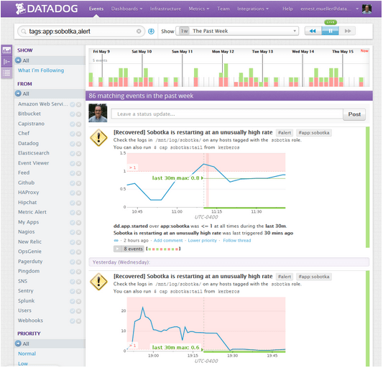The height and width of the screenshot is (368, 383).
Task: Select the timeline view icon in left rail
Action: point(6,61)
